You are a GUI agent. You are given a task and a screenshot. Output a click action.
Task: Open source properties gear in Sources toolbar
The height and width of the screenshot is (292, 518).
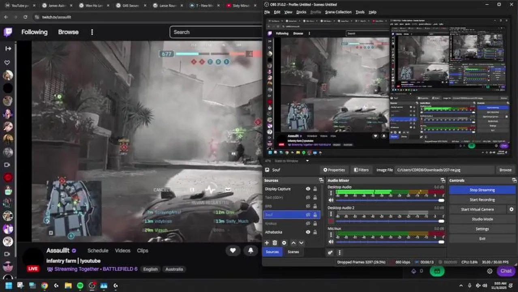pyautogui.click(x=284, y=243)
